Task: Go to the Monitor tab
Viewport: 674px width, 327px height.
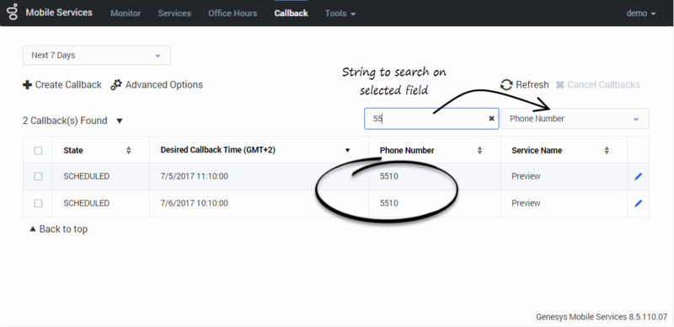Action: pos(126,13)
